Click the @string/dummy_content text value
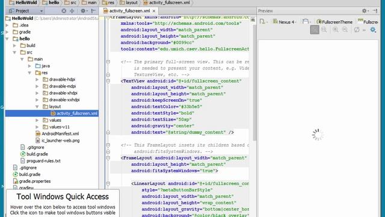The width and height of the screenshot is (385, 217). [x=196, y=133]
